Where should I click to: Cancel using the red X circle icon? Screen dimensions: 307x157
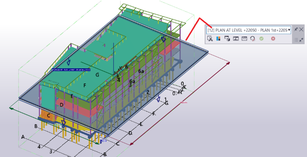(273, 38)
